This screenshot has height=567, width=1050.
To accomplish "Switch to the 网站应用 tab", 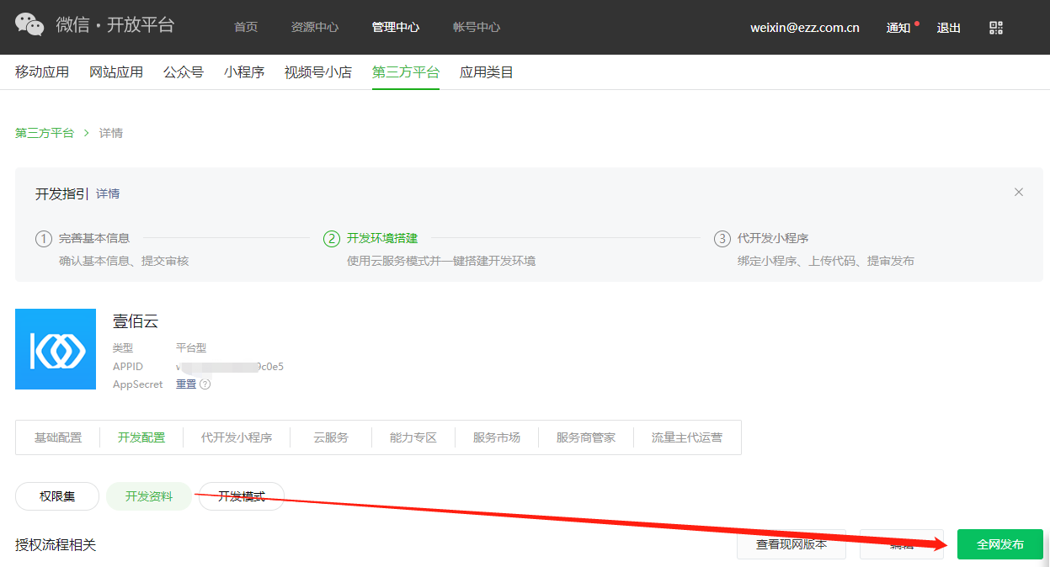I will pyautogui.click(x=116, y=72).
